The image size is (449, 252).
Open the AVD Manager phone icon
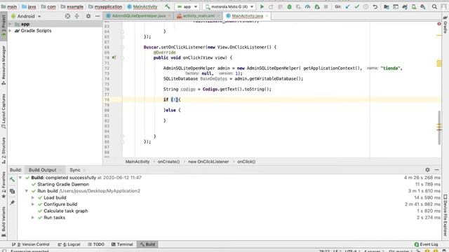(414, 6)
